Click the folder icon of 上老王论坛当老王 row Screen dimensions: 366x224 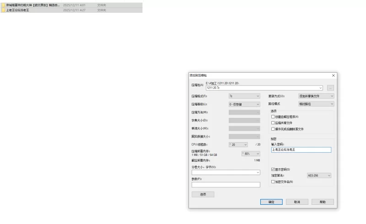click(4, 10)
